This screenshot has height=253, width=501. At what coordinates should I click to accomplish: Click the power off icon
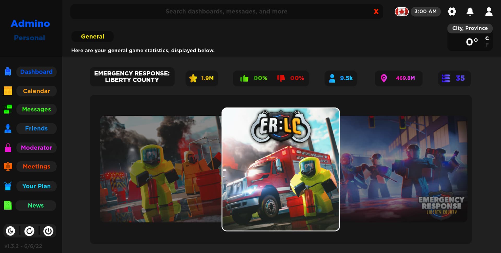48,231
